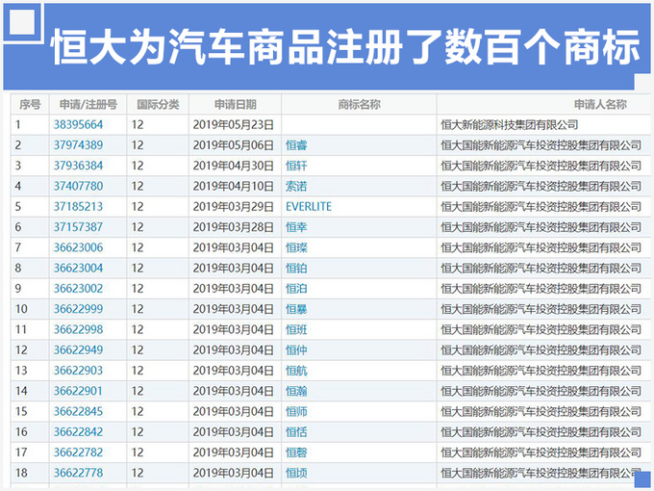Select the 国际分类 column header

(158, 104)
